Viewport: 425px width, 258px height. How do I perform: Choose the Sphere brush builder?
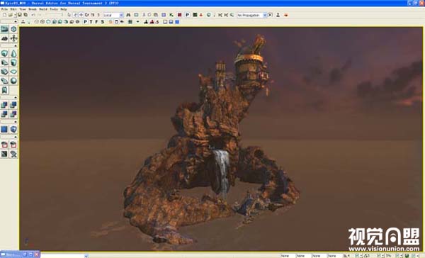[x=13, y=81]
